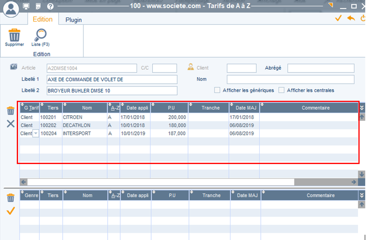
Task: Sort upper grid by Date MAJ column
Action: 245,108
